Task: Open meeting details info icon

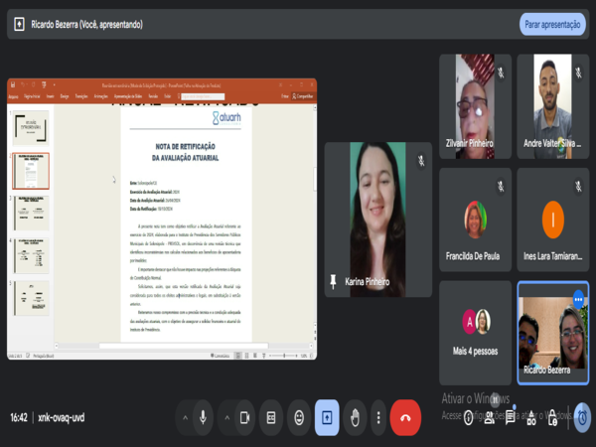Action: [x=468, y=418]
